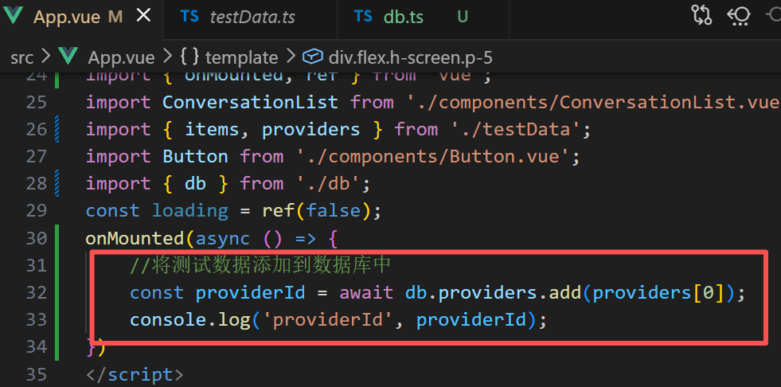Click the blue change marker beside line 26
This screenshot has height=387, width=781.
(57, 130)
